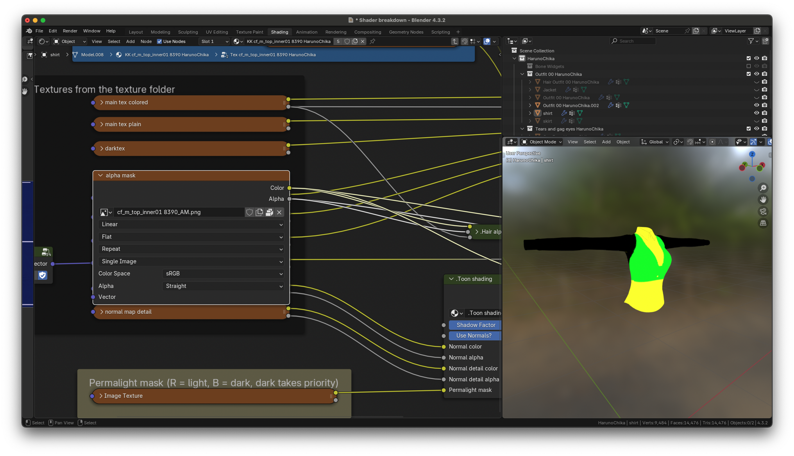Click the viewport pan hand icon
Screen dimensions: 794x456
click(x=763, y=200)
